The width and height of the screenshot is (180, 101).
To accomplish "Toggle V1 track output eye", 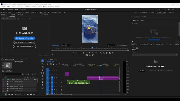I will tap(57, 78).
